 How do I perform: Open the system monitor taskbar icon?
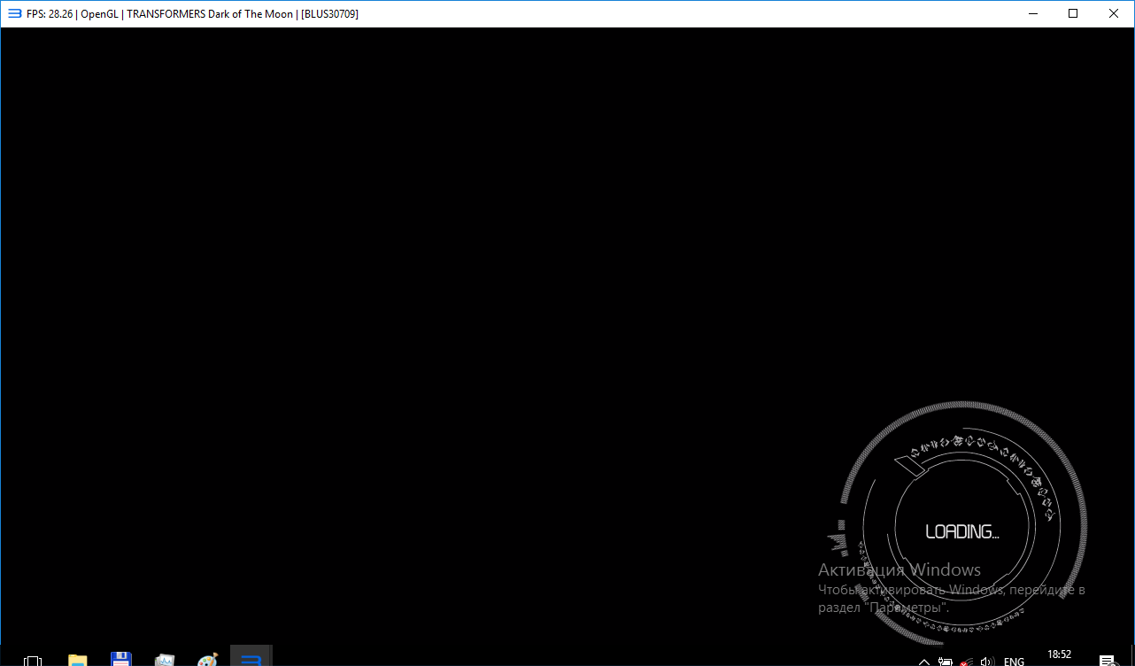165,661
